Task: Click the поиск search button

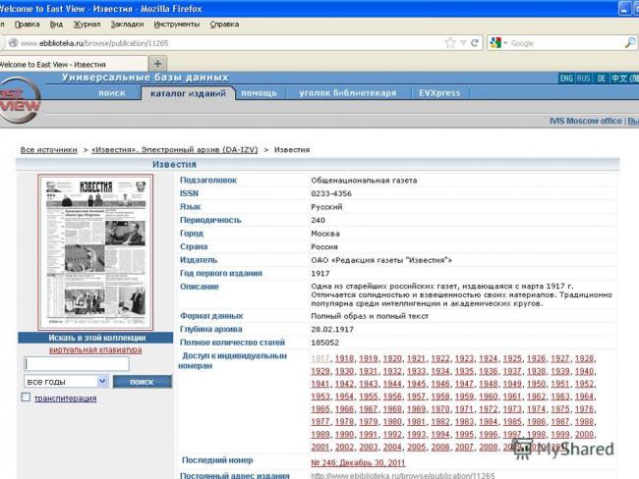Action: tap(143, 382)
